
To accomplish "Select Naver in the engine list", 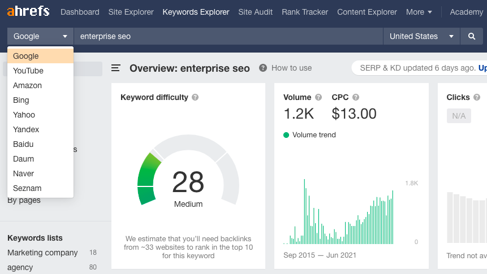I will click(x=40, y=173).
